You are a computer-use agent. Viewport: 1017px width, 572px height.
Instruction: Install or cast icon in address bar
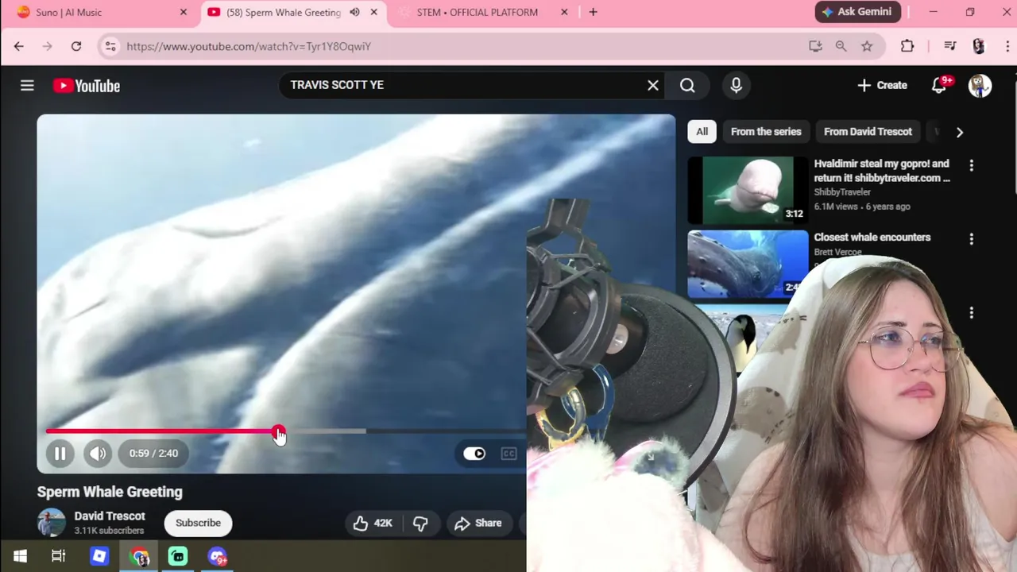(815, 46)
